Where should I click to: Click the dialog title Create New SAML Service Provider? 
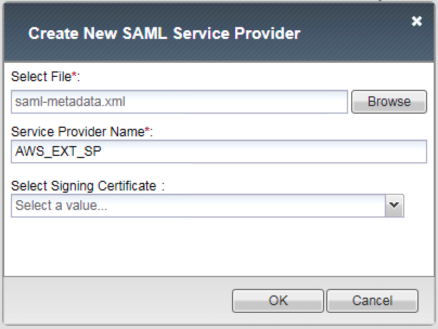tap(164, 34)
